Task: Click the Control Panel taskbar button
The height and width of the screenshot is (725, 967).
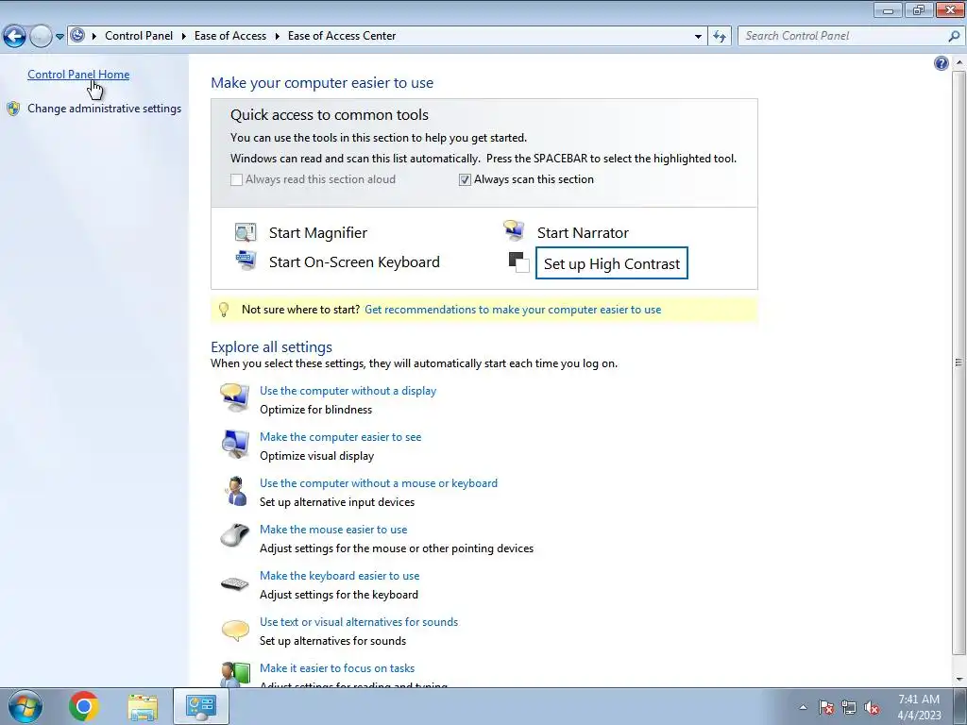Action: pyautogui.click(x=201, y=706)
